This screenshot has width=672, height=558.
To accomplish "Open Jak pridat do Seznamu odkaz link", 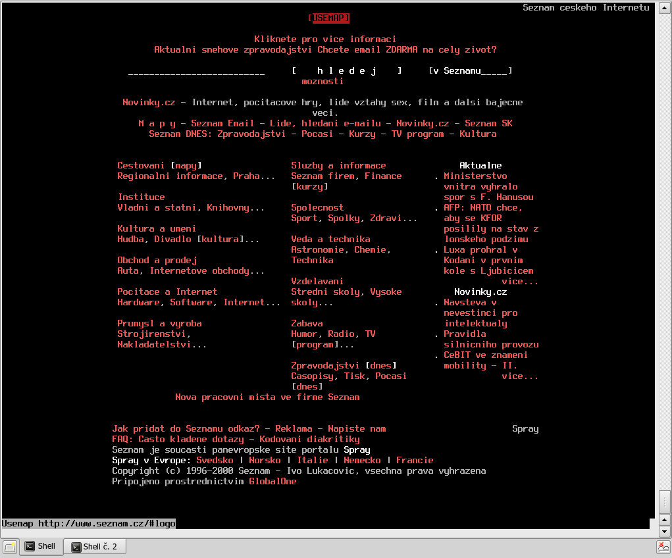I will [x=186, y=429].
